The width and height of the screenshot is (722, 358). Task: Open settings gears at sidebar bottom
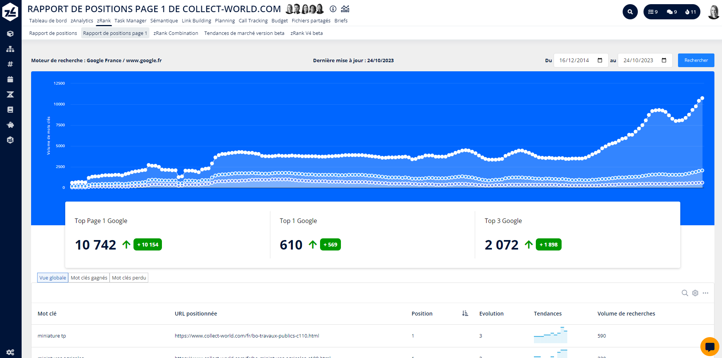point(10,352)
